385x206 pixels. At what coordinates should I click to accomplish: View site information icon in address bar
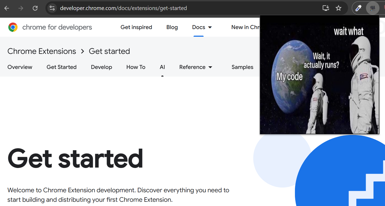click(52, 8)
